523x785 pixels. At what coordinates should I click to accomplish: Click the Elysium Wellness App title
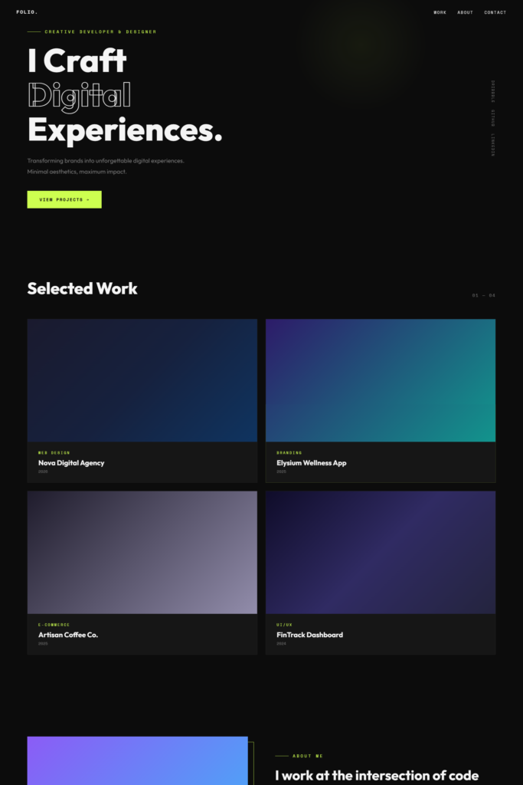[311, 463]
